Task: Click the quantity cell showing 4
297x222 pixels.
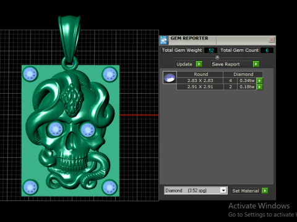Action: tap(230, 81)
